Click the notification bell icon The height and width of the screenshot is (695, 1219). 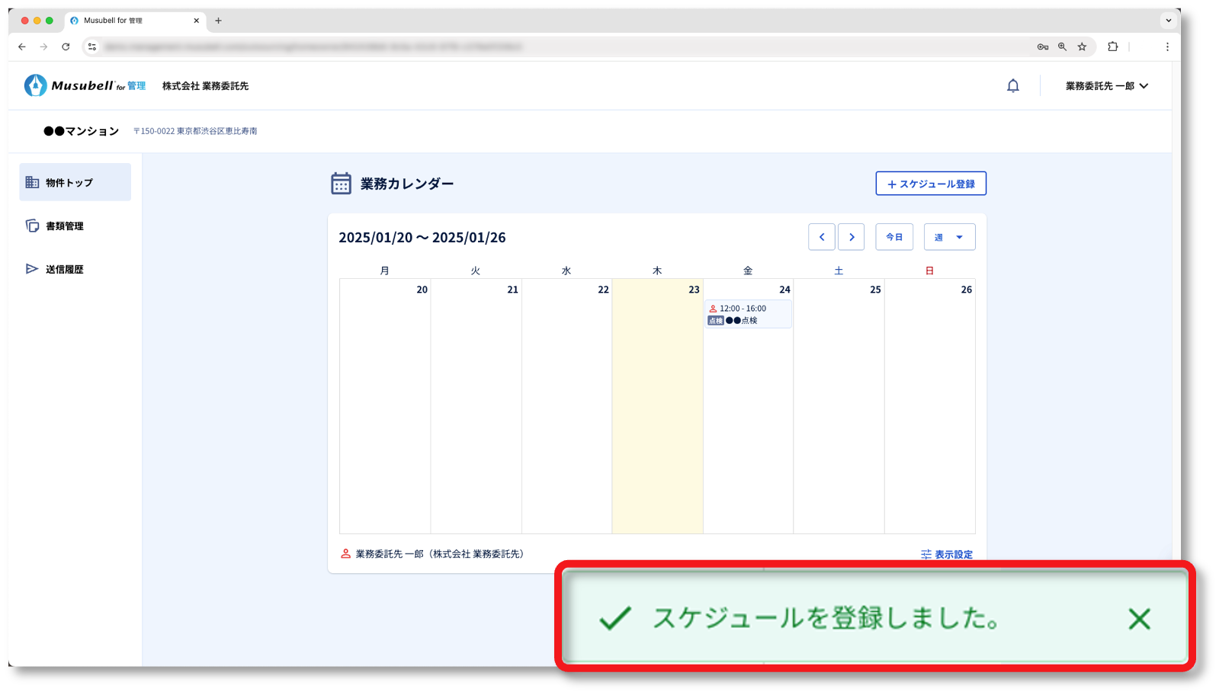[1012, 86]
